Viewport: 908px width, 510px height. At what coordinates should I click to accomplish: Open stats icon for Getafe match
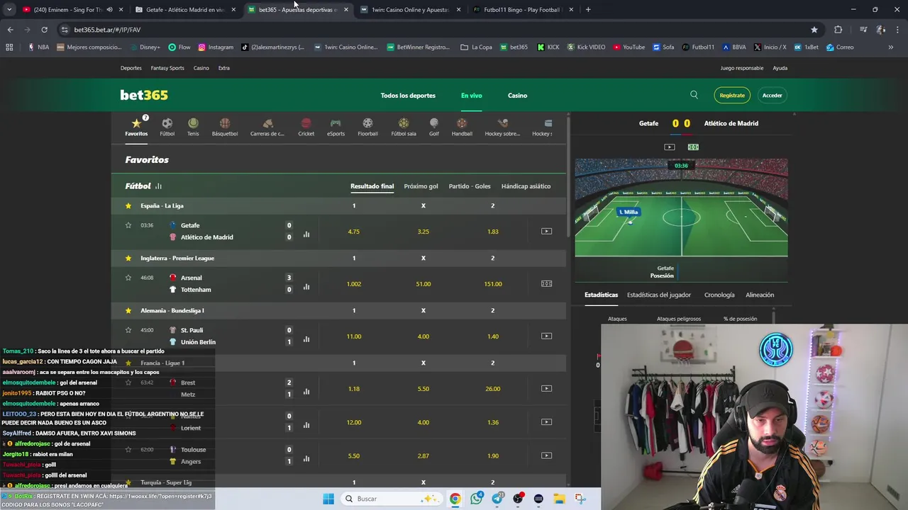click(x=306, y=234)
